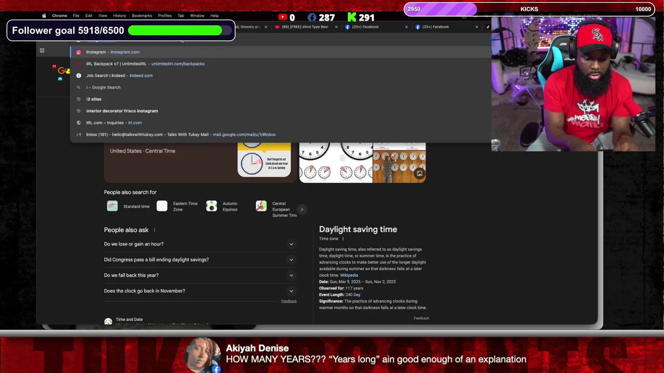664x373 pixels.
Task: Open the IRL.com Inquiries suggestion
Action: point(280,123)
